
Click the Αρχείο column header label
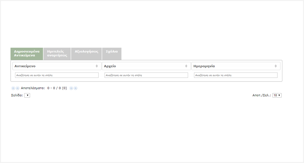[x=110, y=66]
